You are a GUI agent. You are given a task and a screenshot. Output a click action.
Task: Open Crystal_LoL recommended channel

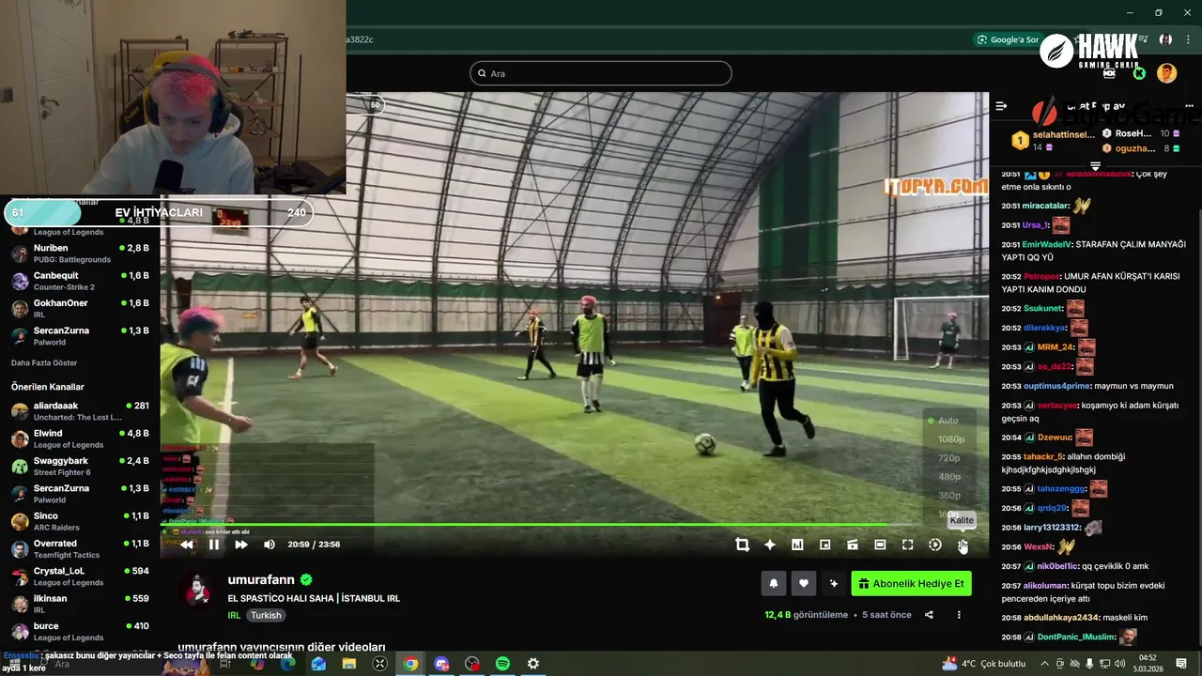click(80, 576)
